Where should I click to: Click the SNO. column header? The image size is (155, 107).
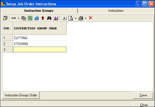[x=8, y=28]
